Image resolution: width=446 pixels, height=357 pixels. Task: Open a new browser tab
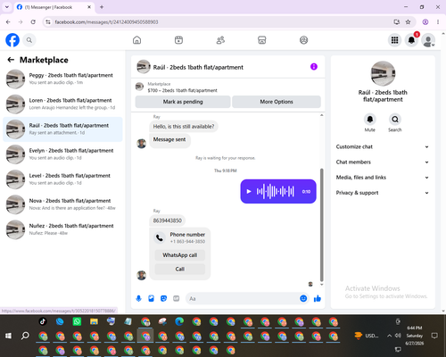(x=102, y=7)
